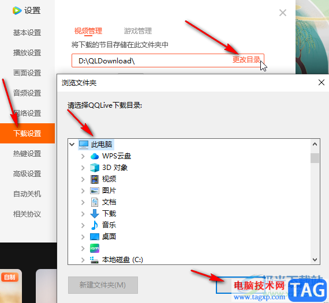Viewport: 329px width, 303px height.
Task: Click the Pictures folder icon
Action: [95, 191]
